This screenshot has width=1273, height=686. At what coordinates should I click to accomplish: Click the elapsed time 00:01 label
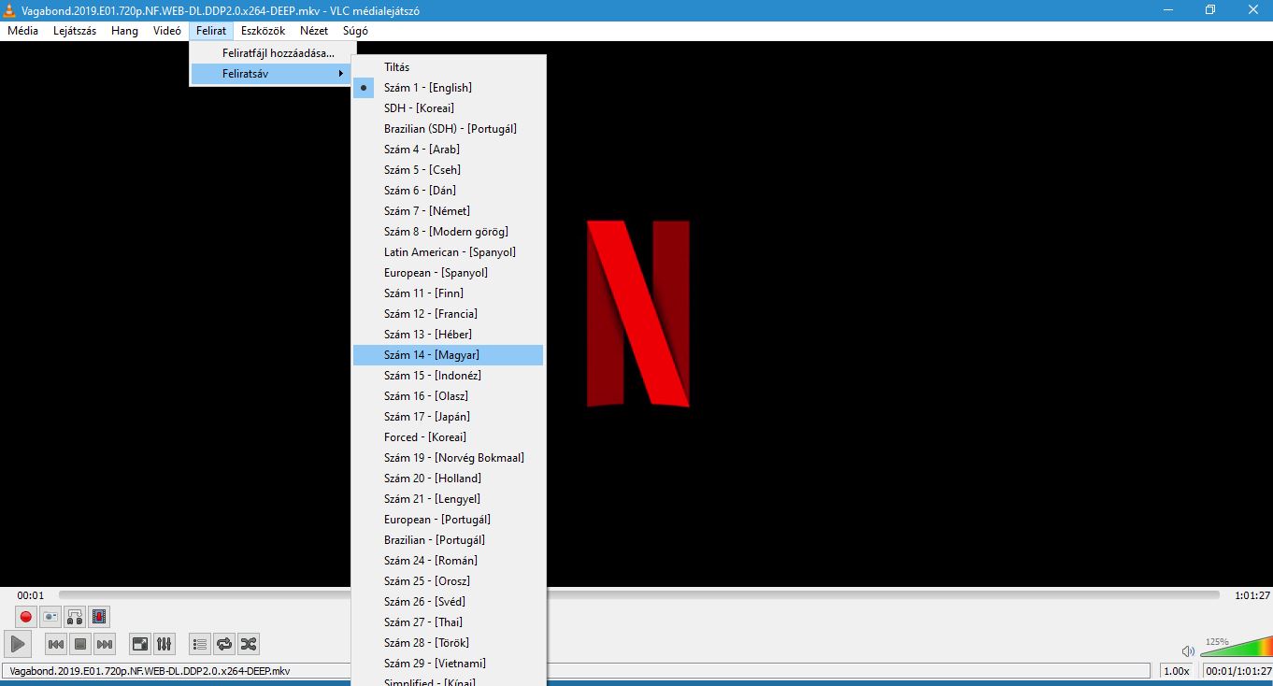[31, 595]
